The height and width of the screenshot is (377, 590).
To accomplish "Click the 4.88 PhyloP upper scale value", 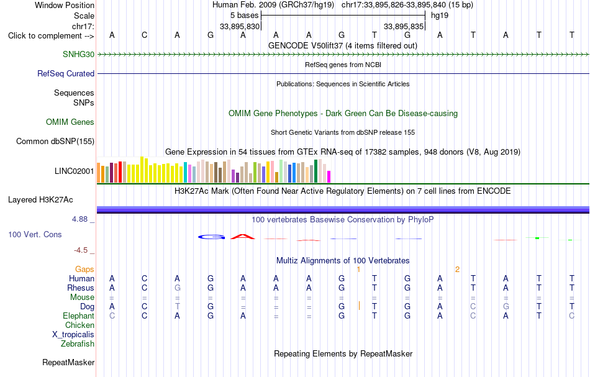I will pos(79,219).
